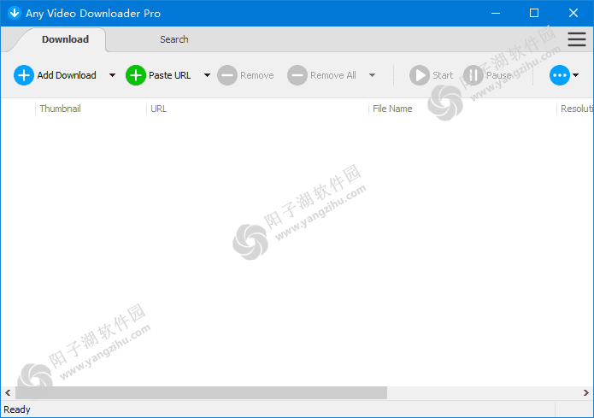This screenshot has width=594, height=418.
Task: Click the horizontal scrollbar left arrow
Action: 8,392
